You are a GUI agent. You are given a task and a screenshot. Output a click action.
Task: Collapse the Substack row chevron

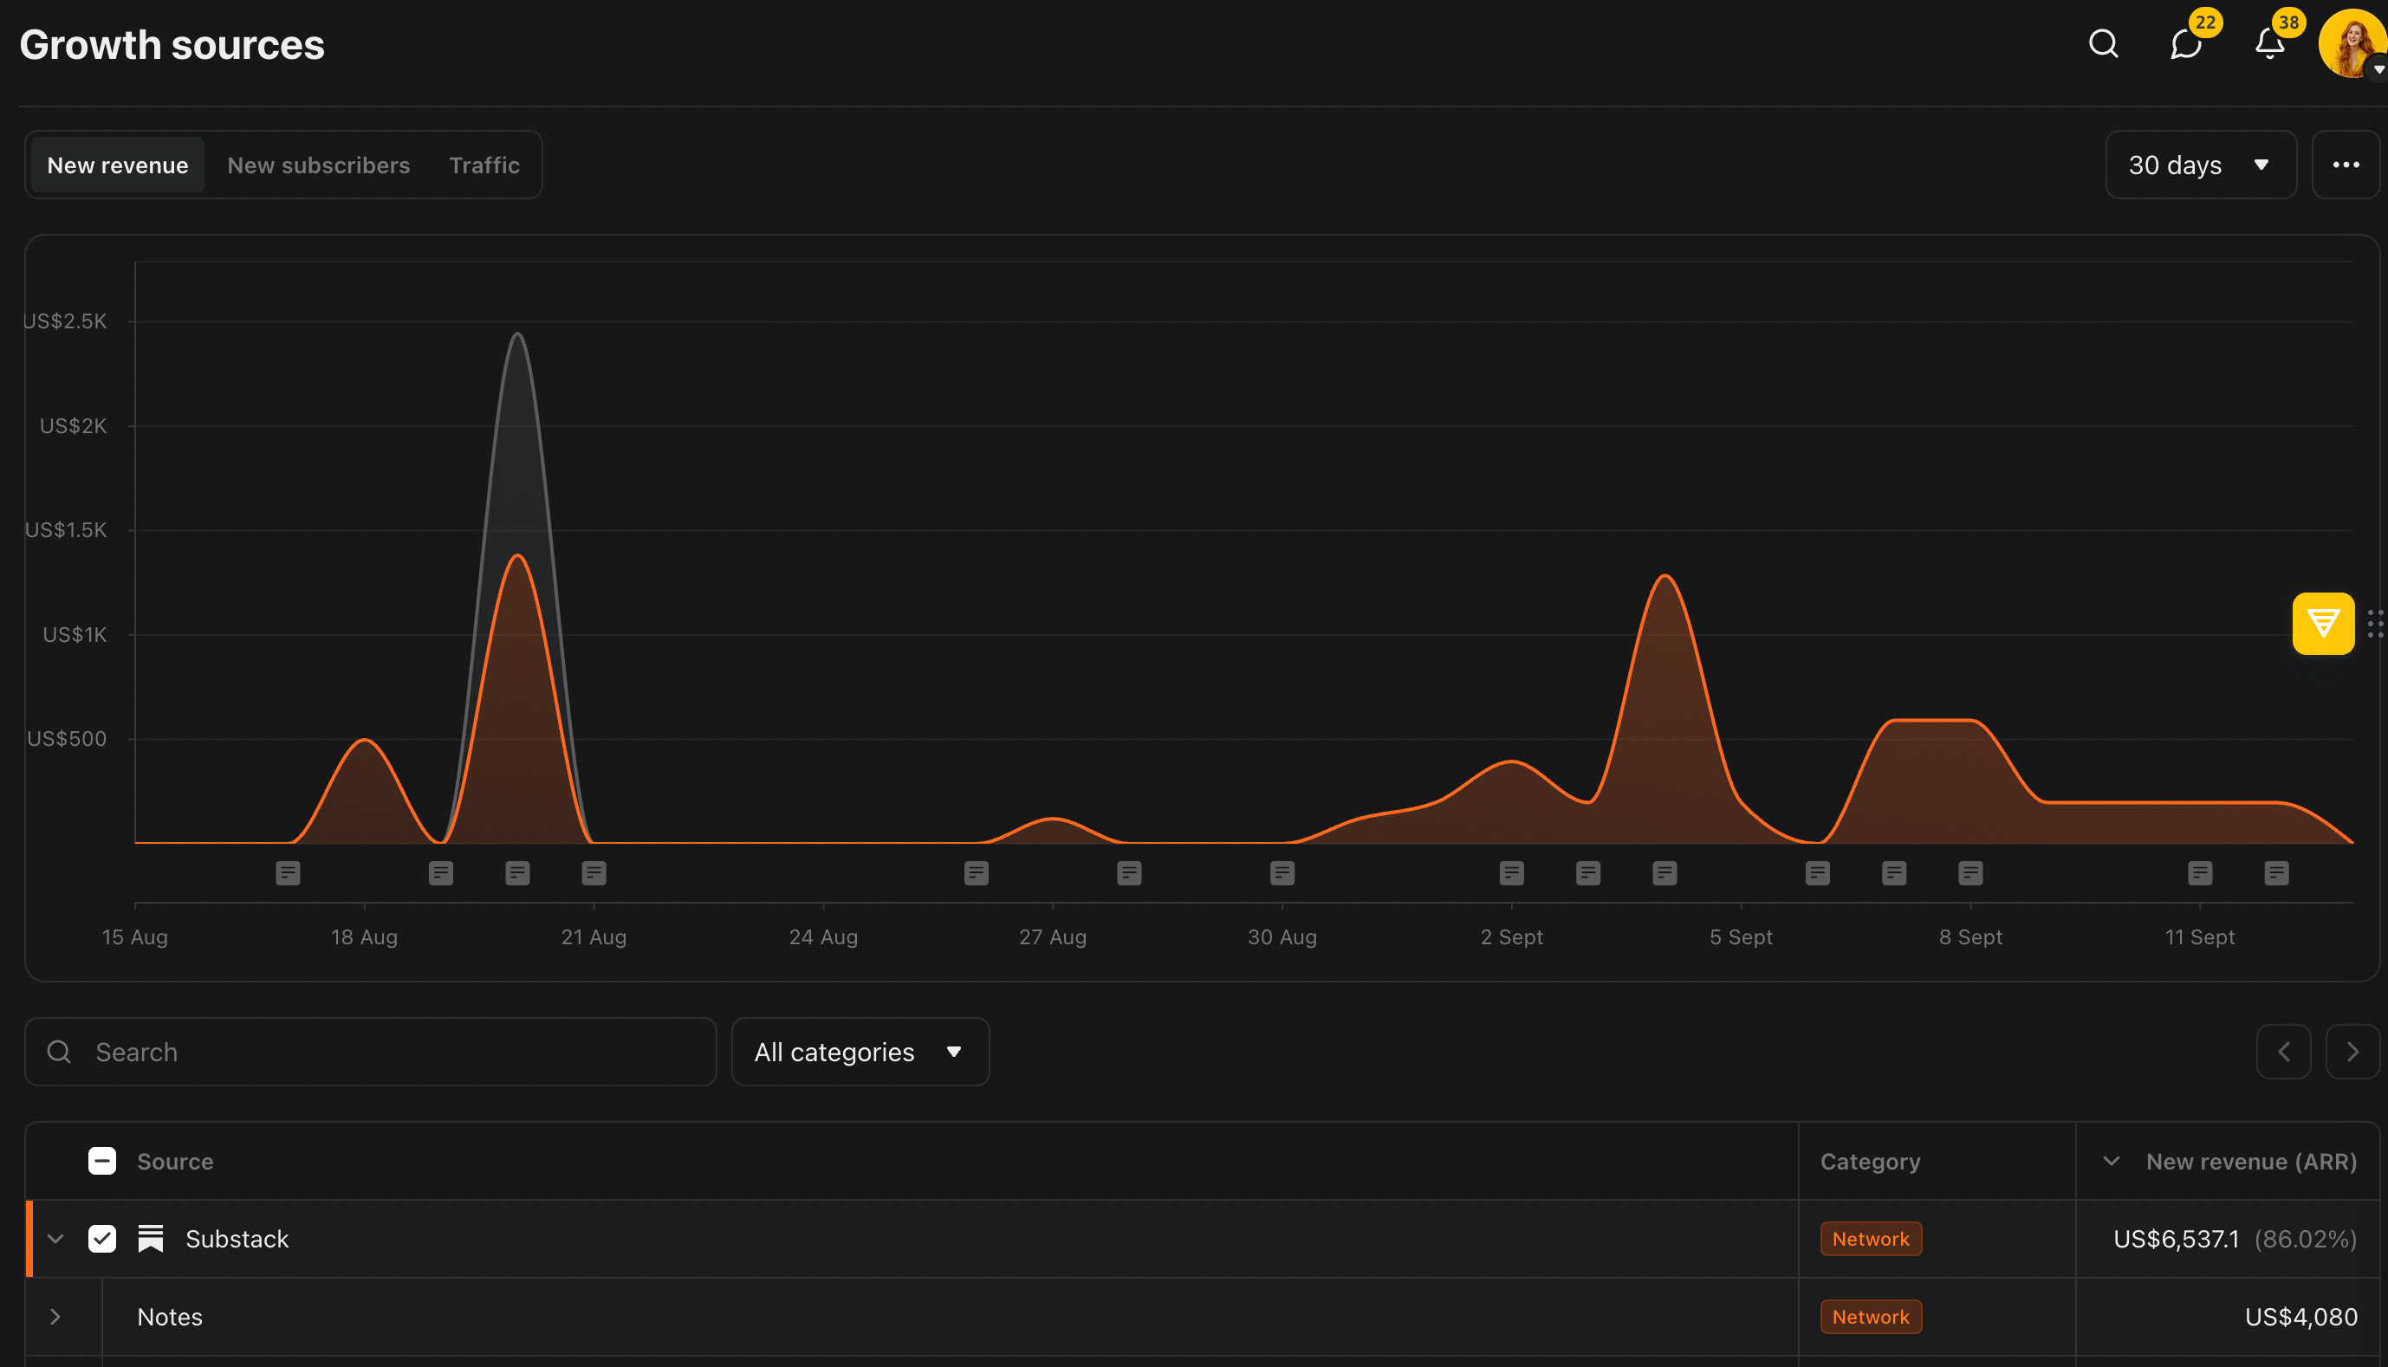pyautogui.click(x=55, y=1239)
